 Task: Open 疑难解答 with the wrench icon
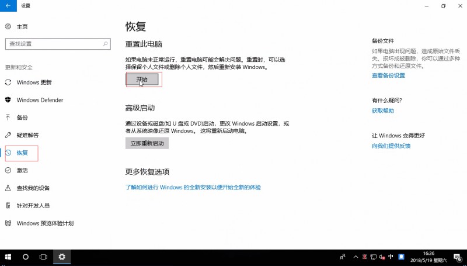(x=22, y=135)
